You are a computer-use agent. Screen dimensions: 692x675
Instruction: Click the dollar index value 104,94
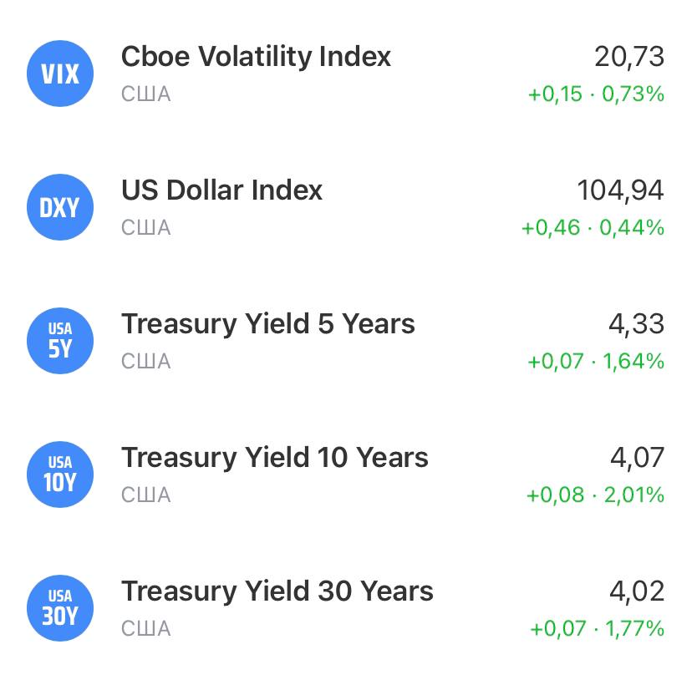620,190
